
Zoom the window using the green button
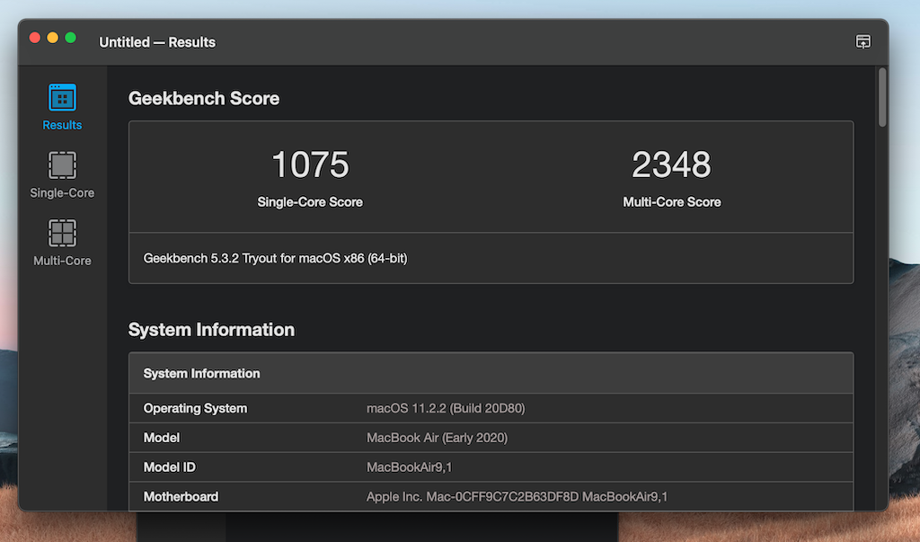pos(70,38)
